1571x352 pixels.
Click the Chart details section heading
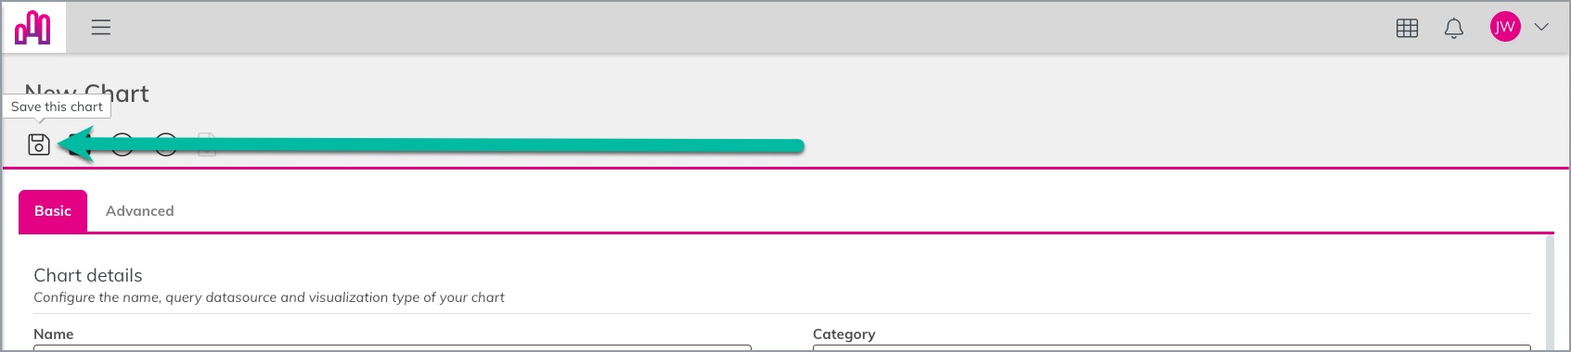tap(88, 275)
